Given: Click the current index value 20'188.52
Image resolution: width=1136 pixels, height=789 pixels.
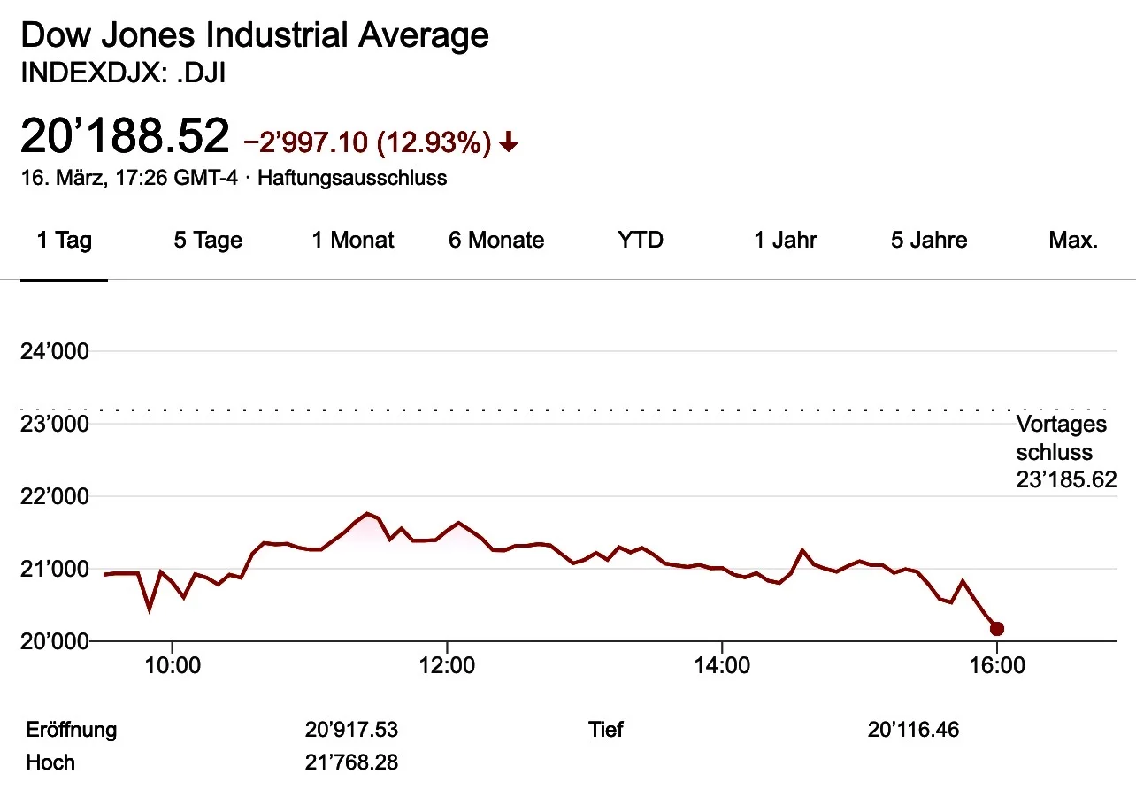Looking at the screenshot, I should 125,137.
